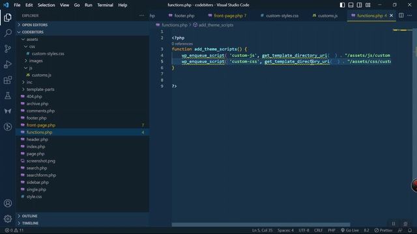The width and height of the screenshot is (417, 234).
Task: Open custom-styles.css in file tree
Action: 83,53
